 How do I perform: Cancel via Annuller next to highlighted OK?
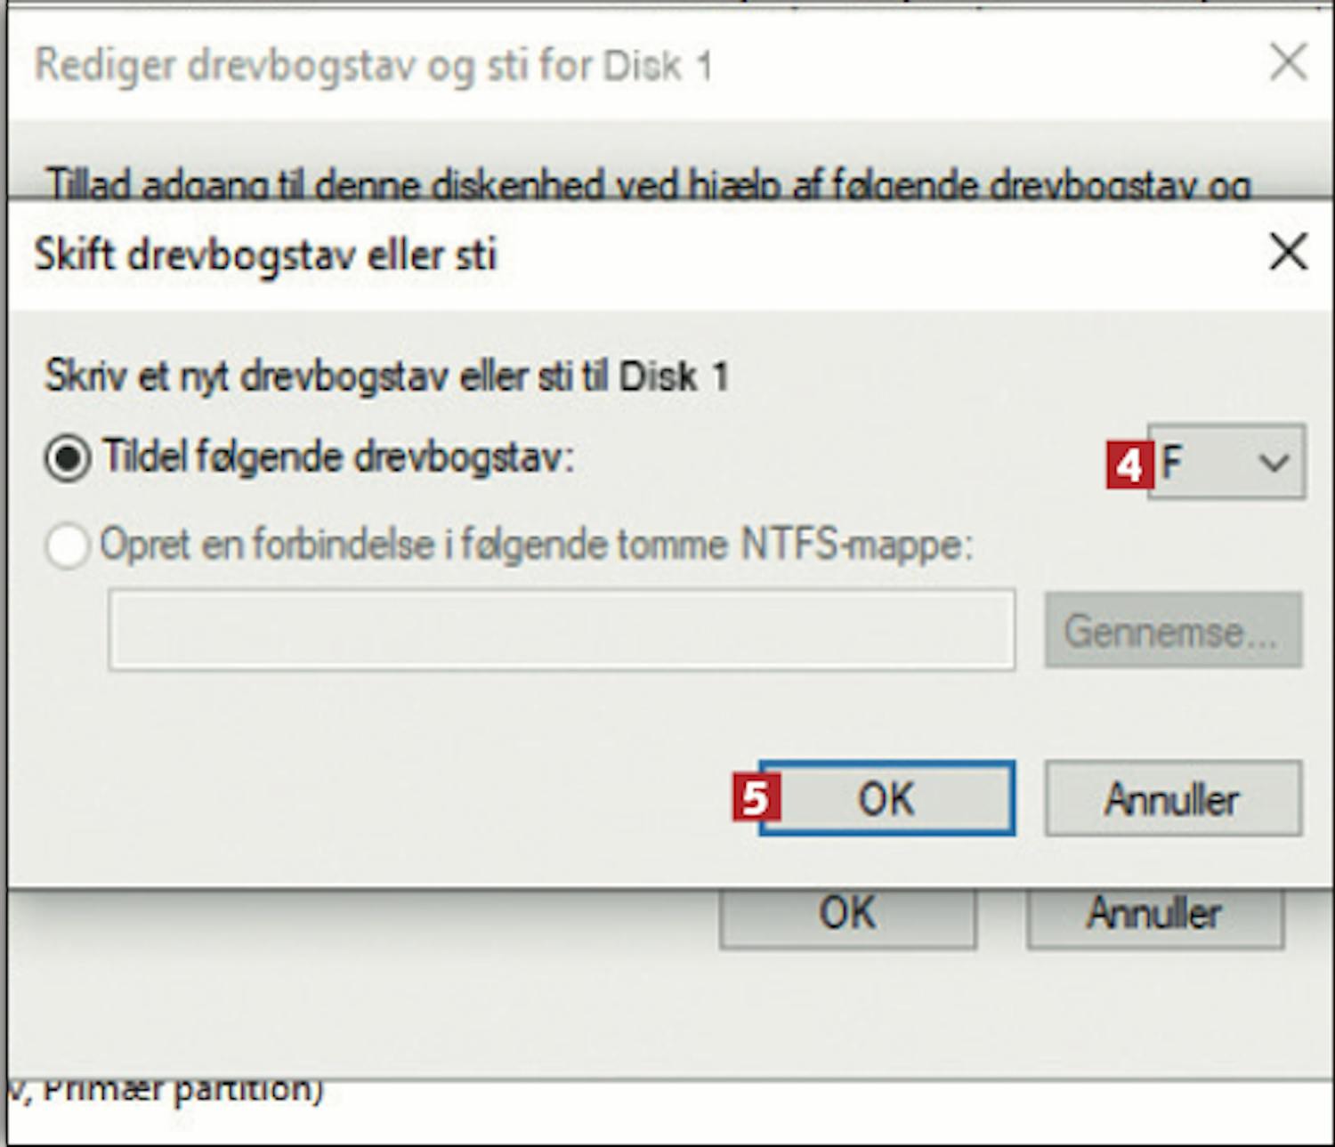click(x=1173, y=798)
